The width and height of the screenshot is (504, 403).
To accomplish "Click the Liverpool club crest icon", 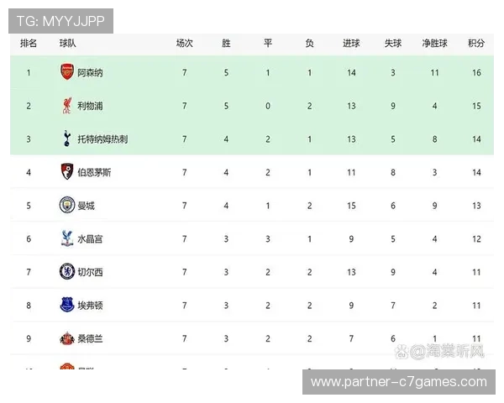I will [67, 106].
